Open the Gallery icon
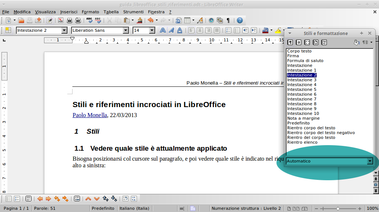 click(220, 21)
